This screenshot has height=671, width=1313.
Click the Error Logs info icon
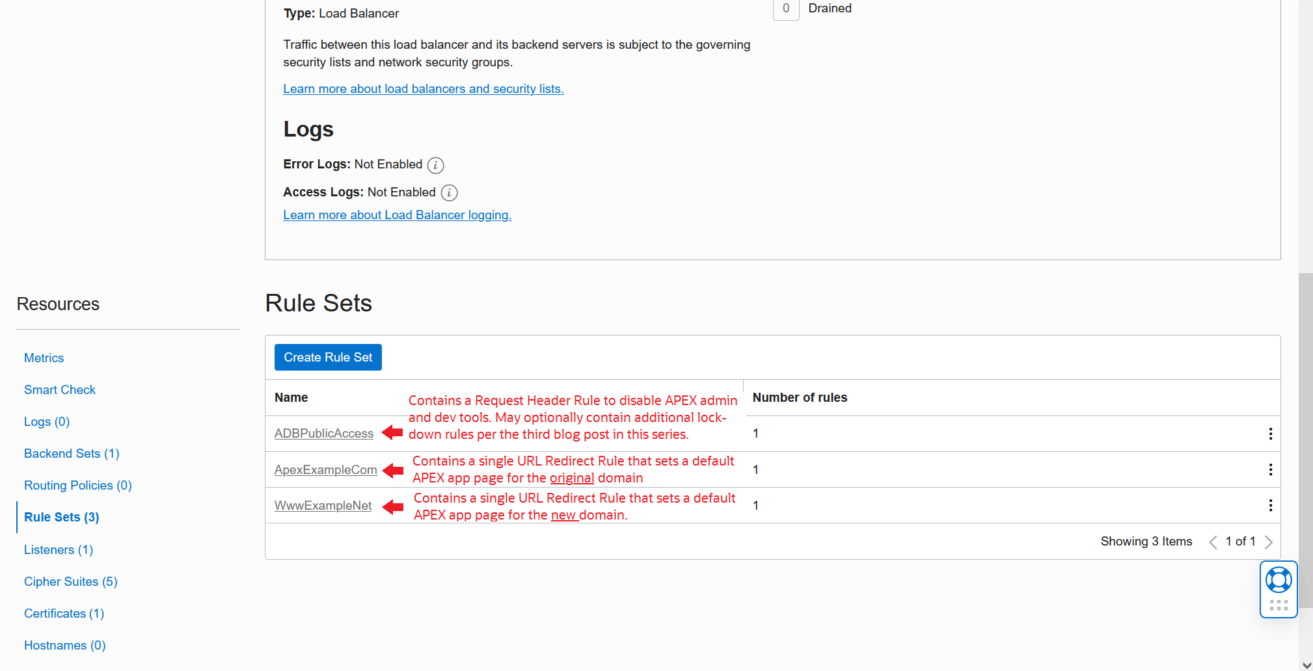[x=435, y=165]
